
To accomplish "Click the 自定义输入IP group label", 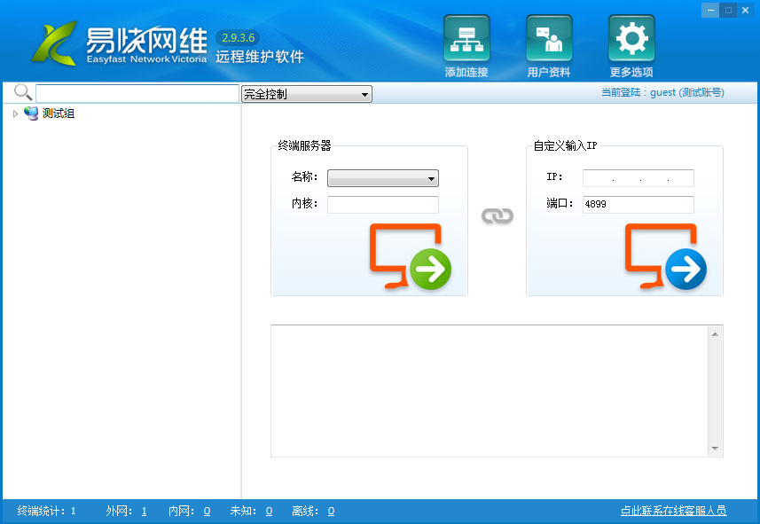I will pos(565,145).
